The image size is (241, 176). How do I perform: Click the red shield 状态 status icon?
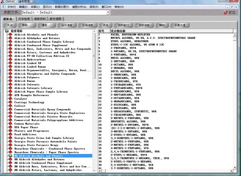(225, 12)
